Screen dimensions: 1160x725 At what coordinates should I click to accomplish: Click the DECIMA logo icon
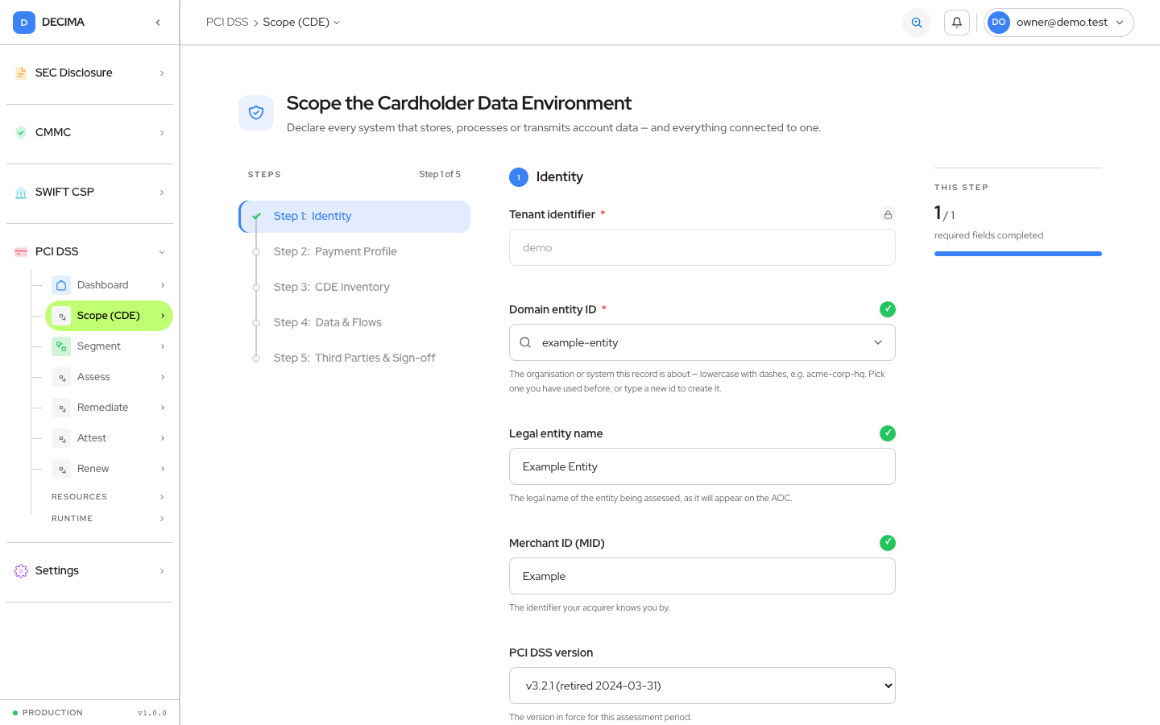pos(24,23)
